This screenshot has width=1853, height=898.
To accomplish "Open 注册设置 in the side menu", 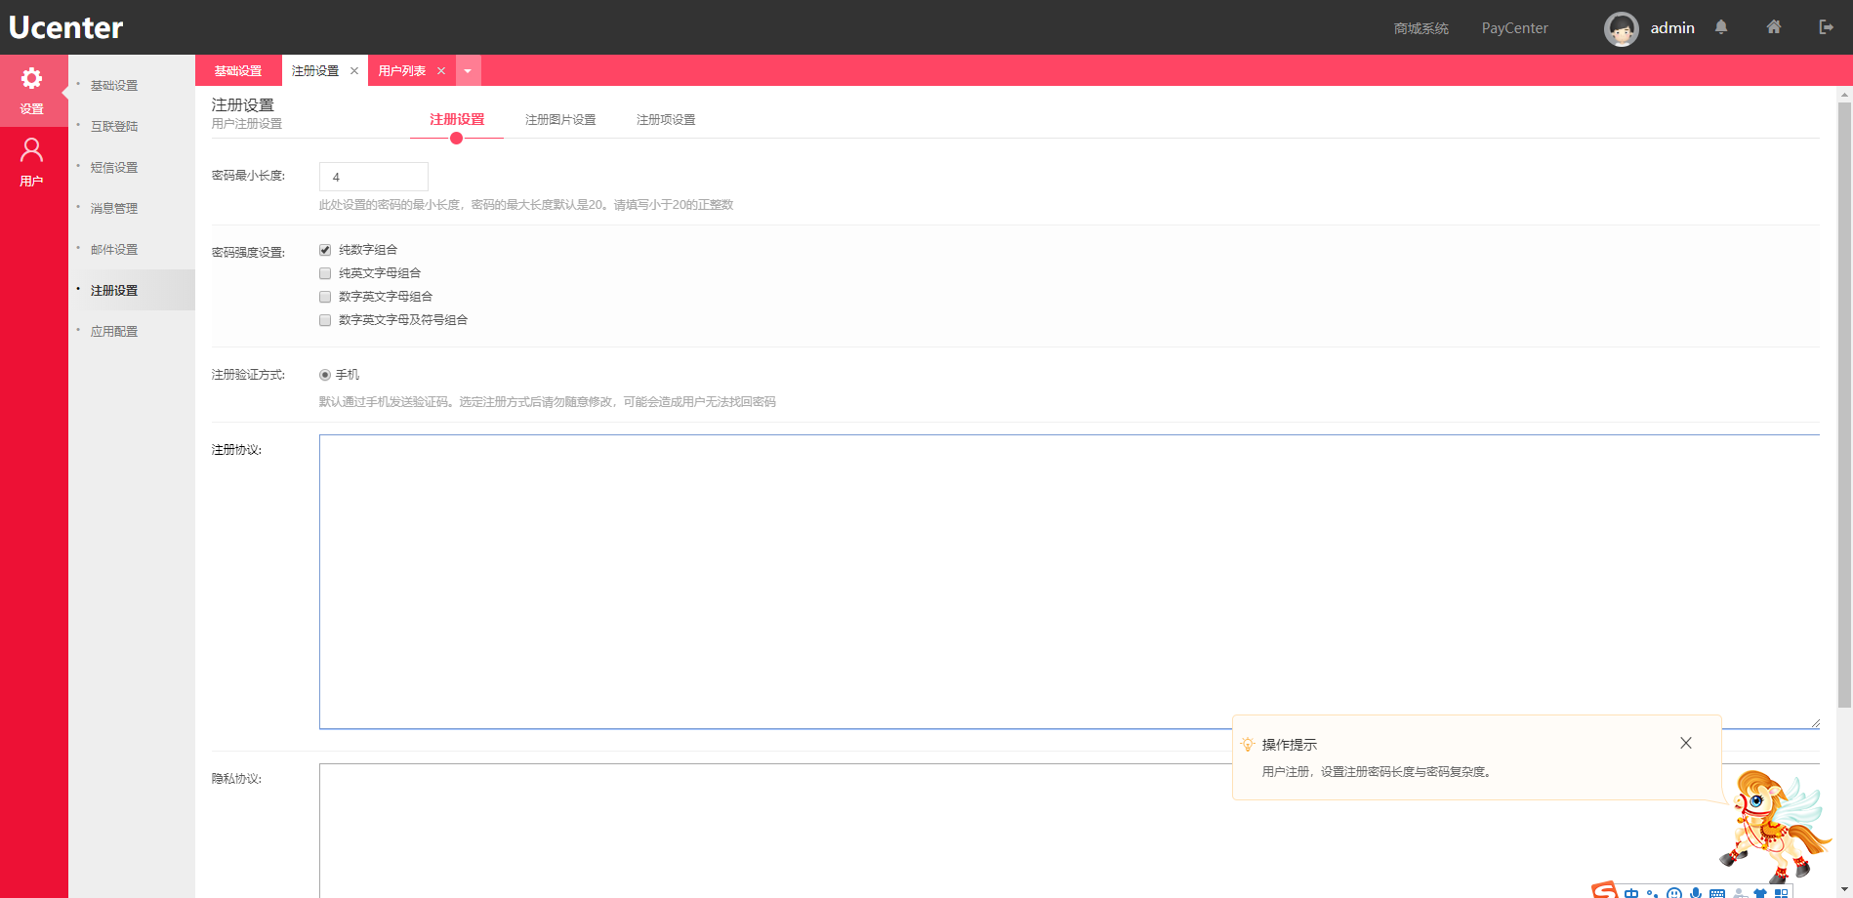I will point(114,291).
